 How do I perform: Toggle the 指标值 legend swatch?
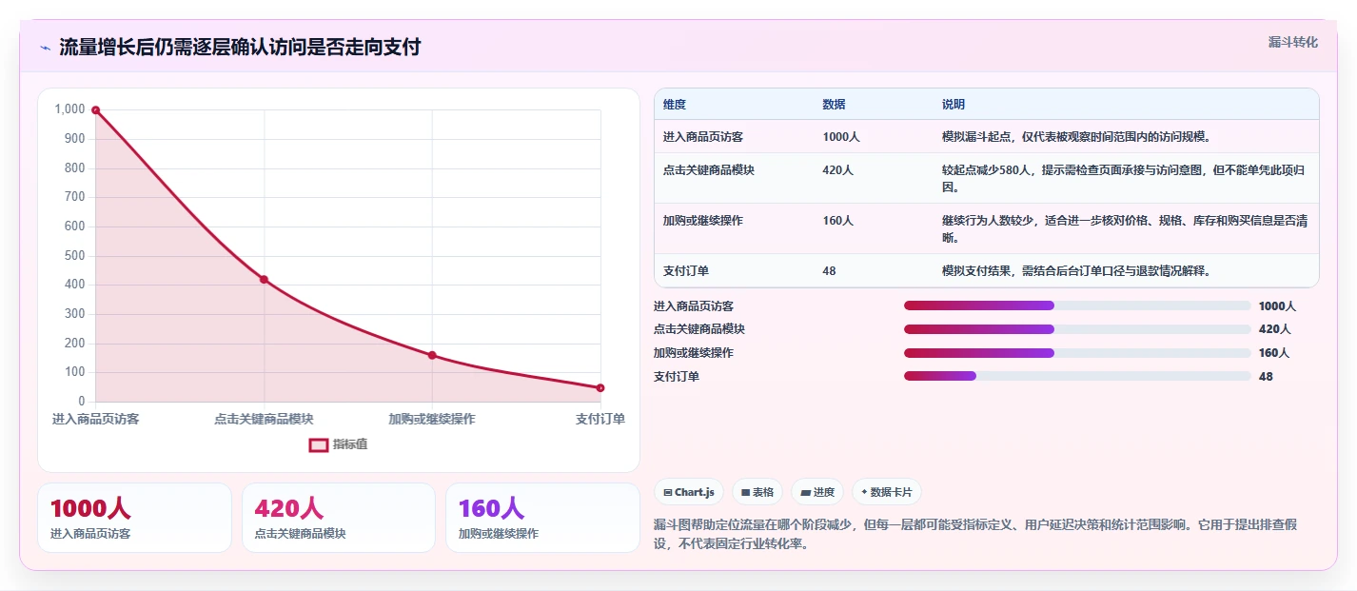[319, 444]
